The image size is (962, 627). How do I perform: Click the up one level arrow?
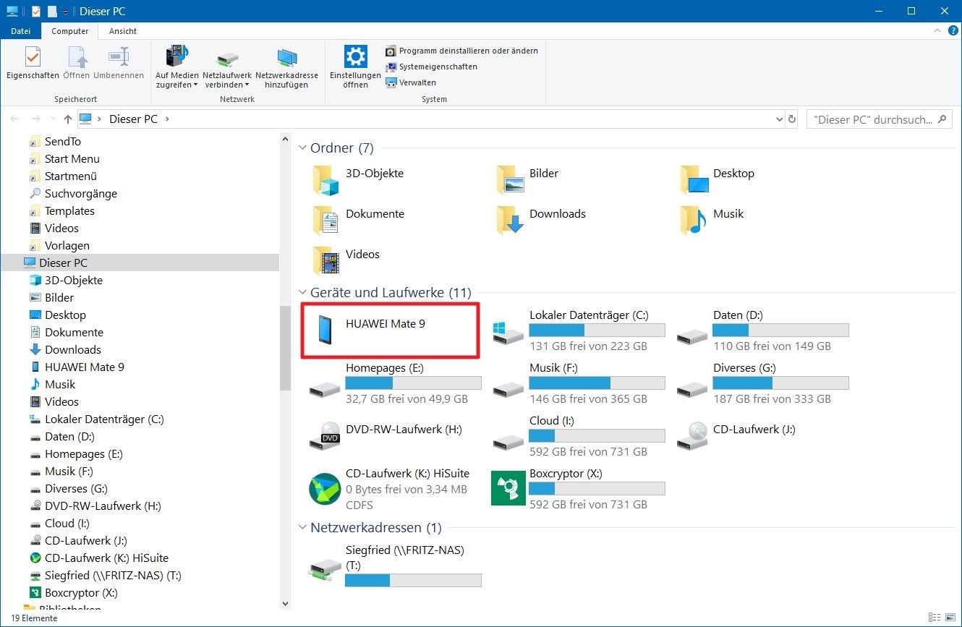coord(68,119)
